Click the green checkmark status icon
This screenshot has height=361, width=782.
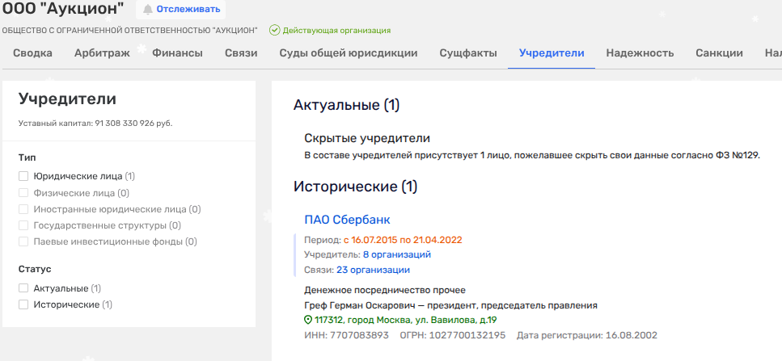click(275, 30)
